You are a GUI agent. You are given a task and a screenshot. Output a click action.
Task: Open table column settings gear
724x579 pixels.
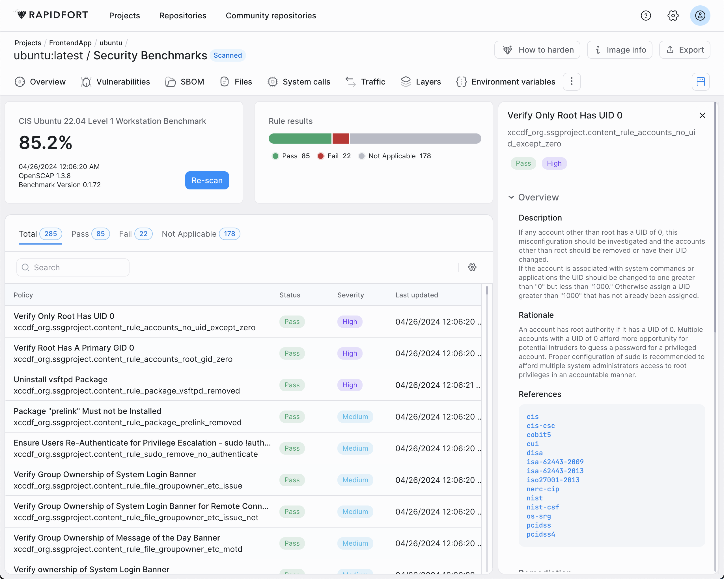point(473,267)
